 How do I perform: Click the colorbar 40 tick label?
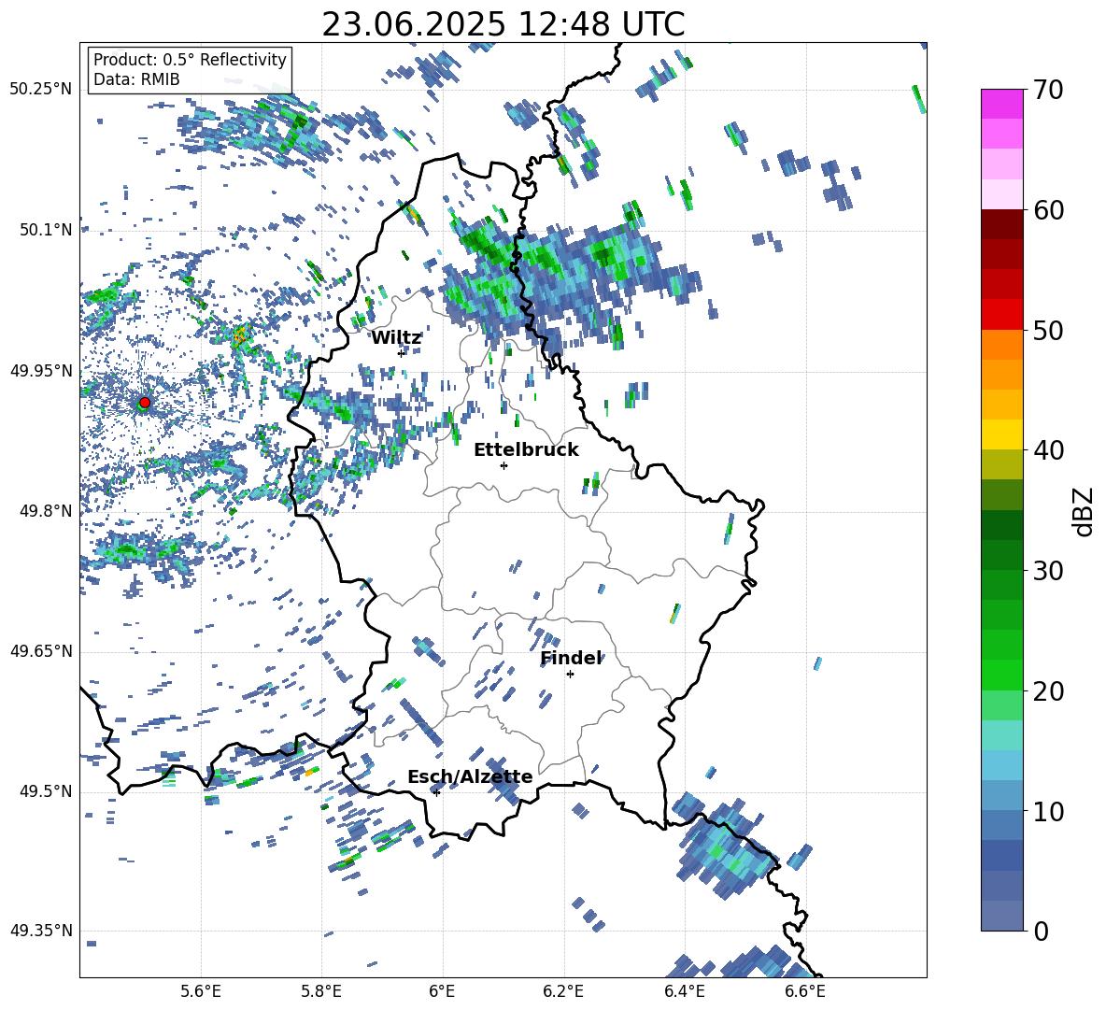click(1048, 450)
